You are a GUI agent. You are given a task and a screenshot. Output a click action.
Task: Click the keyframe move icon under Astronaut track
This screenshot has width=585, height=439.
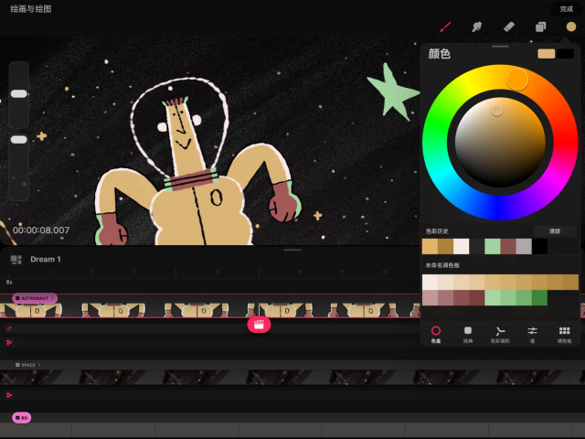tap(9, 328)
